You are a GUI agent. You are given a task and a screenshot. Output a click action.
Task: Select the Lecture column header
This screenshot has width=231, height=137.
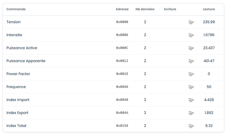(x=209, y=9)
